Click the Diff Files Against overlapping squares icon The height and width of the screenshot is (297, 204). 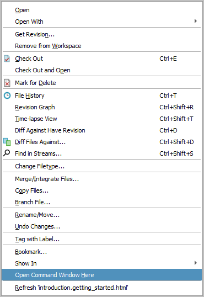[7, 142]
